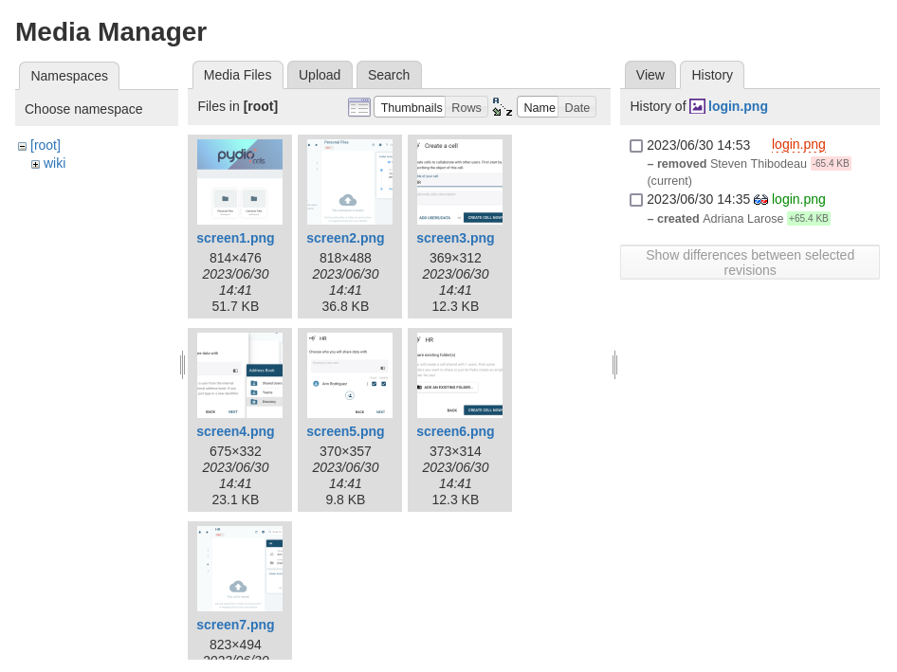Open the wiki namespace link
The image size is (897, 672).
pos(54,164)
